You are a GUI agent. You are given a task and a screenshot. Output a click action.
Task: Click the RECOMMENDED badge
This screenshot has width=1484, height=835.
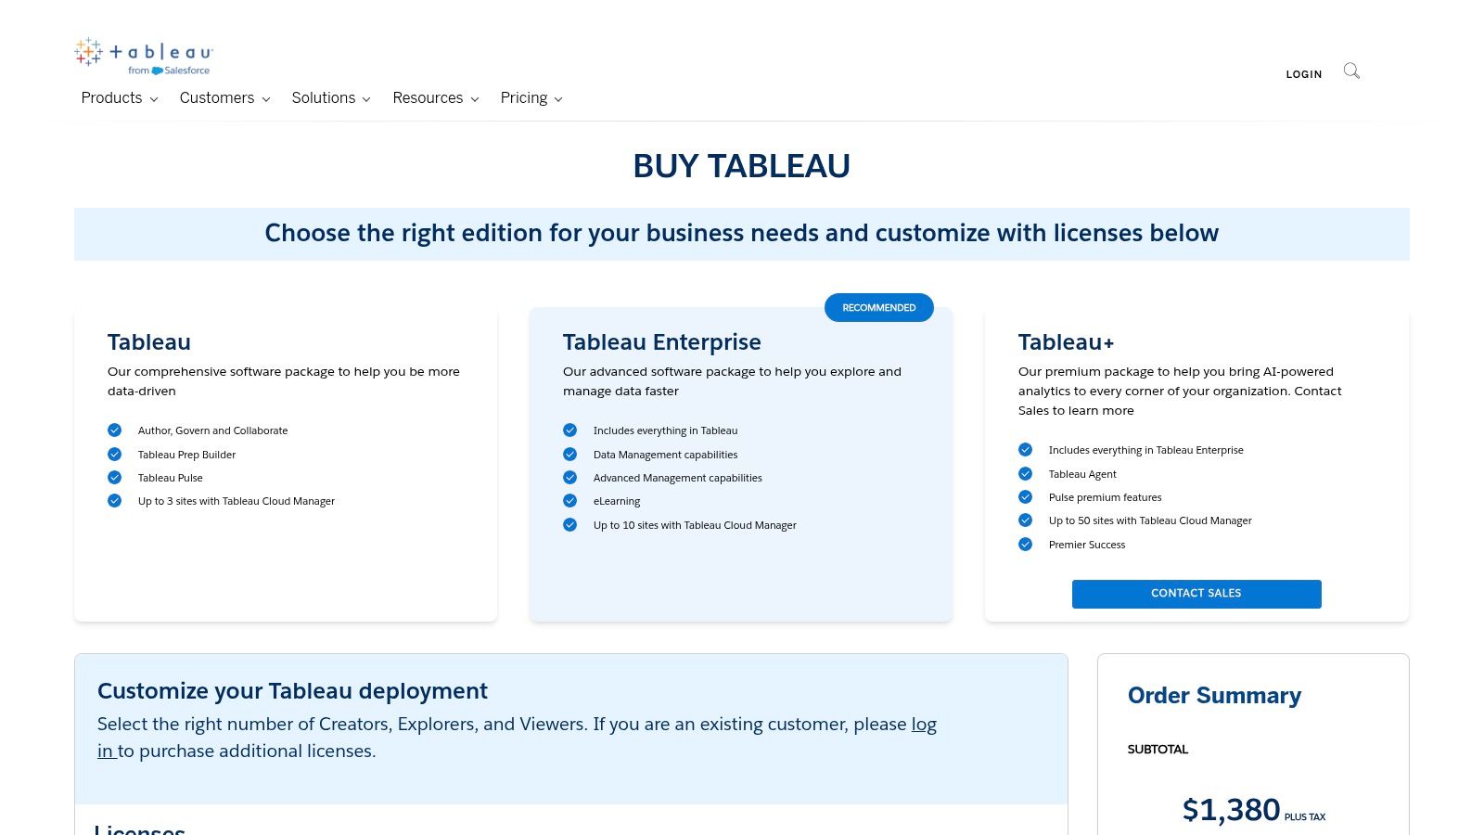click(x=879, y=308)
